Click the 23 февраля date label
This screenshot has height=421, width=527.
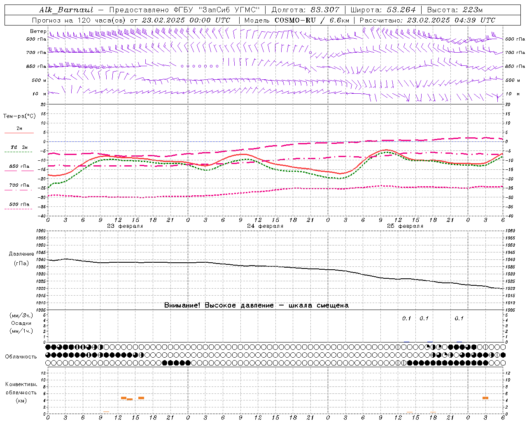(x=125, y=226)
